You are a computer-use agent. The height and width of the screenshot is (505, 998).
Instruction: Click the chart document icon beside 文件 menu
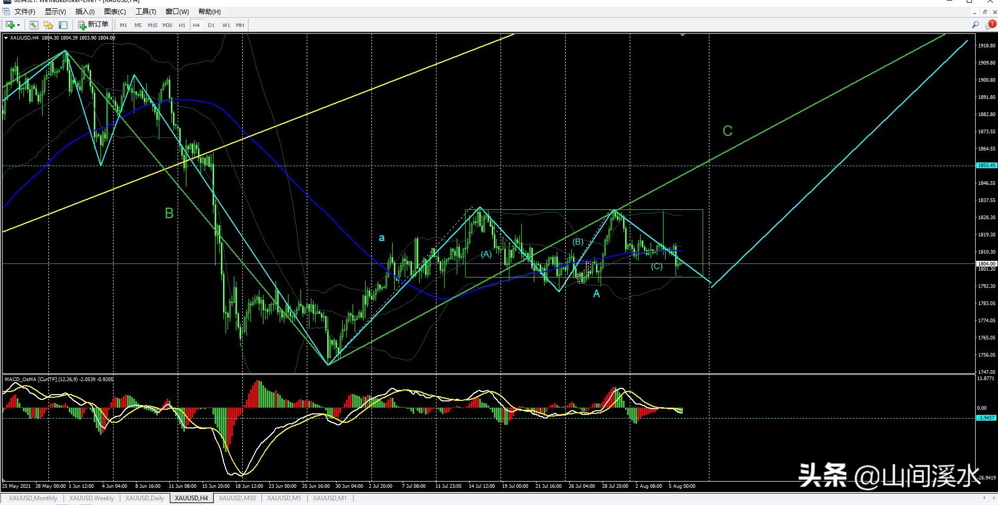(6, 11)
